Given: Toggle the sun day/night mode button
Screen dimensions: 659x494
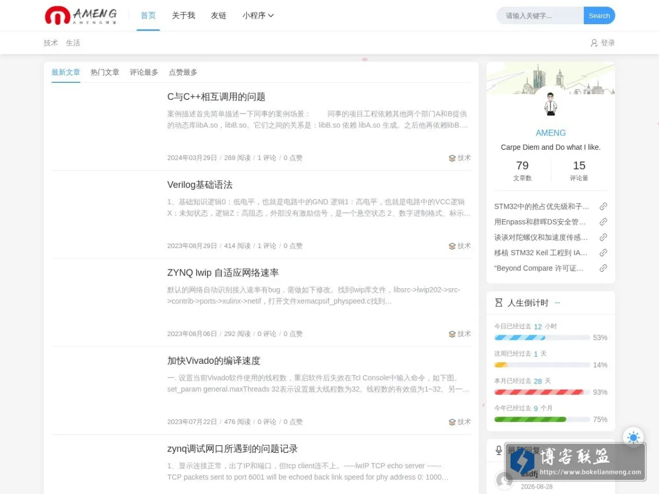Looking at the screenshot, I should click(633, 437).
